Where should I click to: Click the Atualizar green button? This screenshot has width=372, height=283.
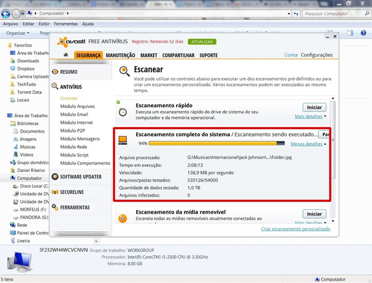pyautogui.click(x=202, y=42)
